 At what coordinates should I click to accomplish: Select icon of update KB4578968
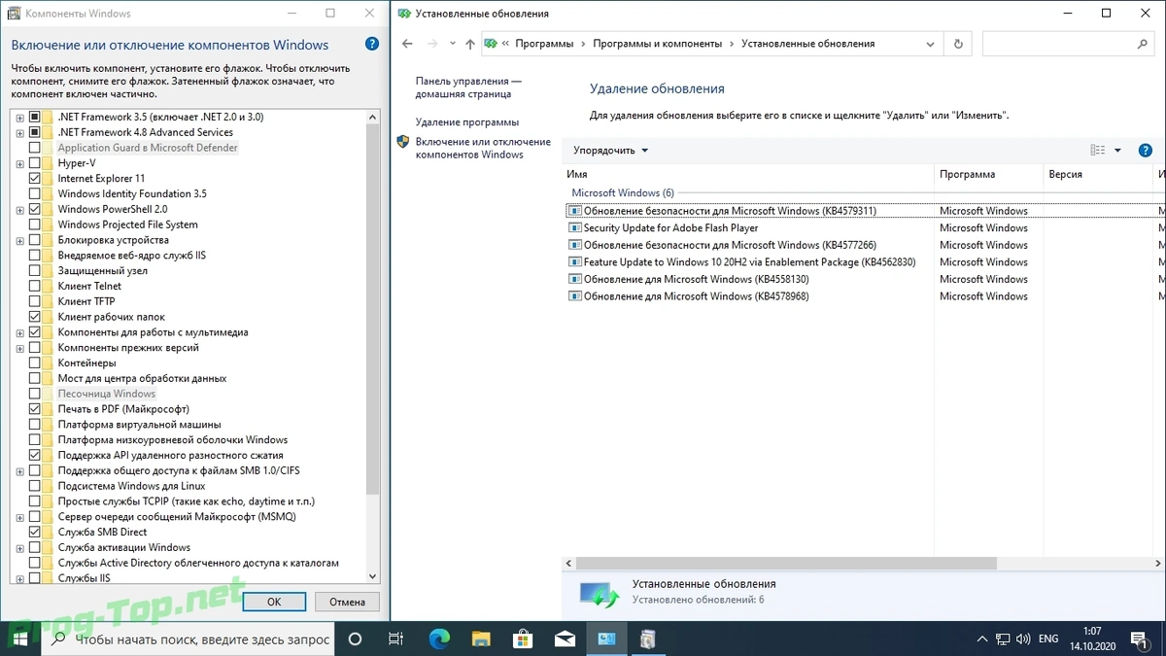click(x=575, y=296)
